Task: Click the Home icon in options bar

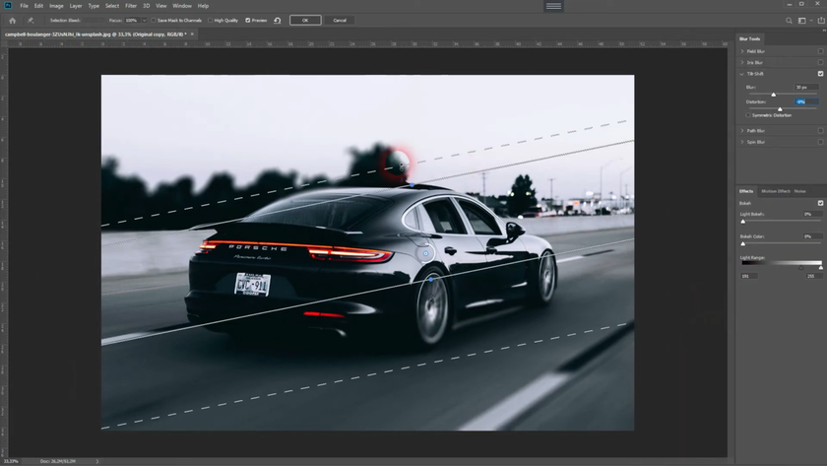Action: pos(13,21)
